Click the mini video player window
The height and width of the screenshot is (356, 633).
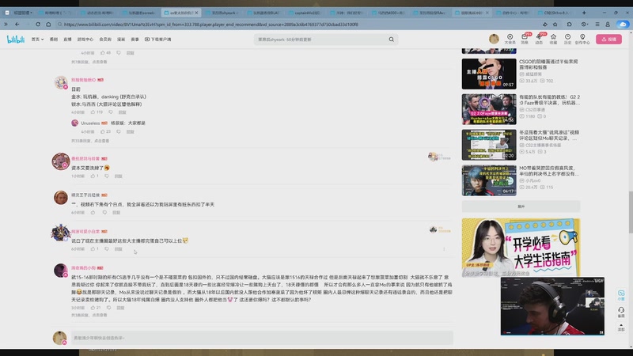tap(552, 306)
